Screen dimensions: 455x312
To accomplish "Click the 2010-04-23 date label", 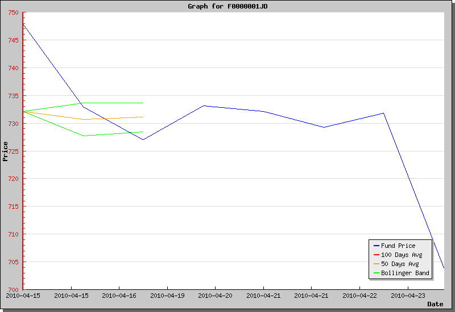I will 408,296.
